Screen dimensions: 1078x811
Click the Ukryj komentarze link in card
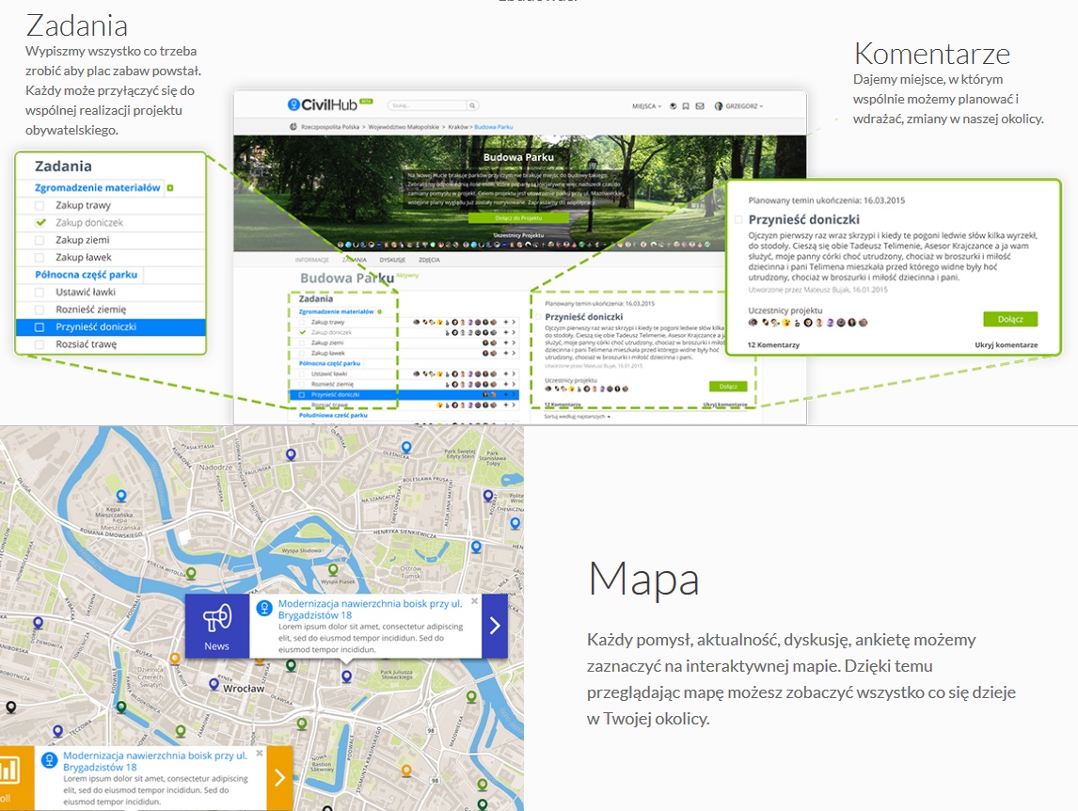click(x=1006, y=345)
